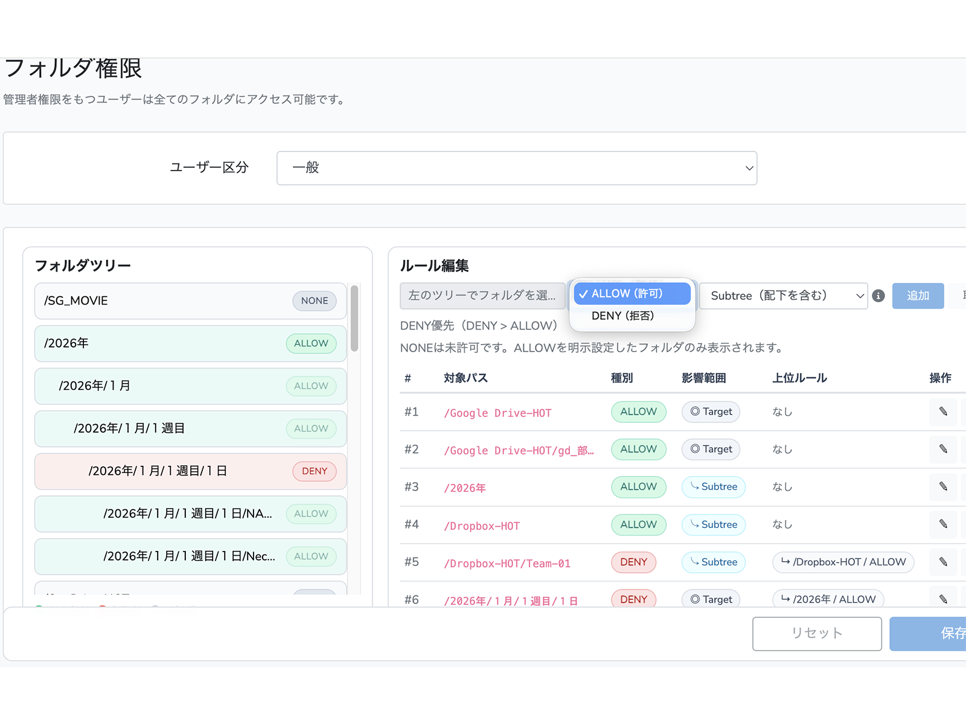Screen dimensions: 966x724
Task: Click Subtree scope badge in rule #4
Action: pos(714,524)
